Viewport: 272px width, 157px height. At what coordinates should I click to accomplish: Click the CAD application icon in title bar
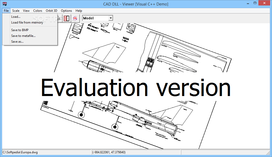5,4
